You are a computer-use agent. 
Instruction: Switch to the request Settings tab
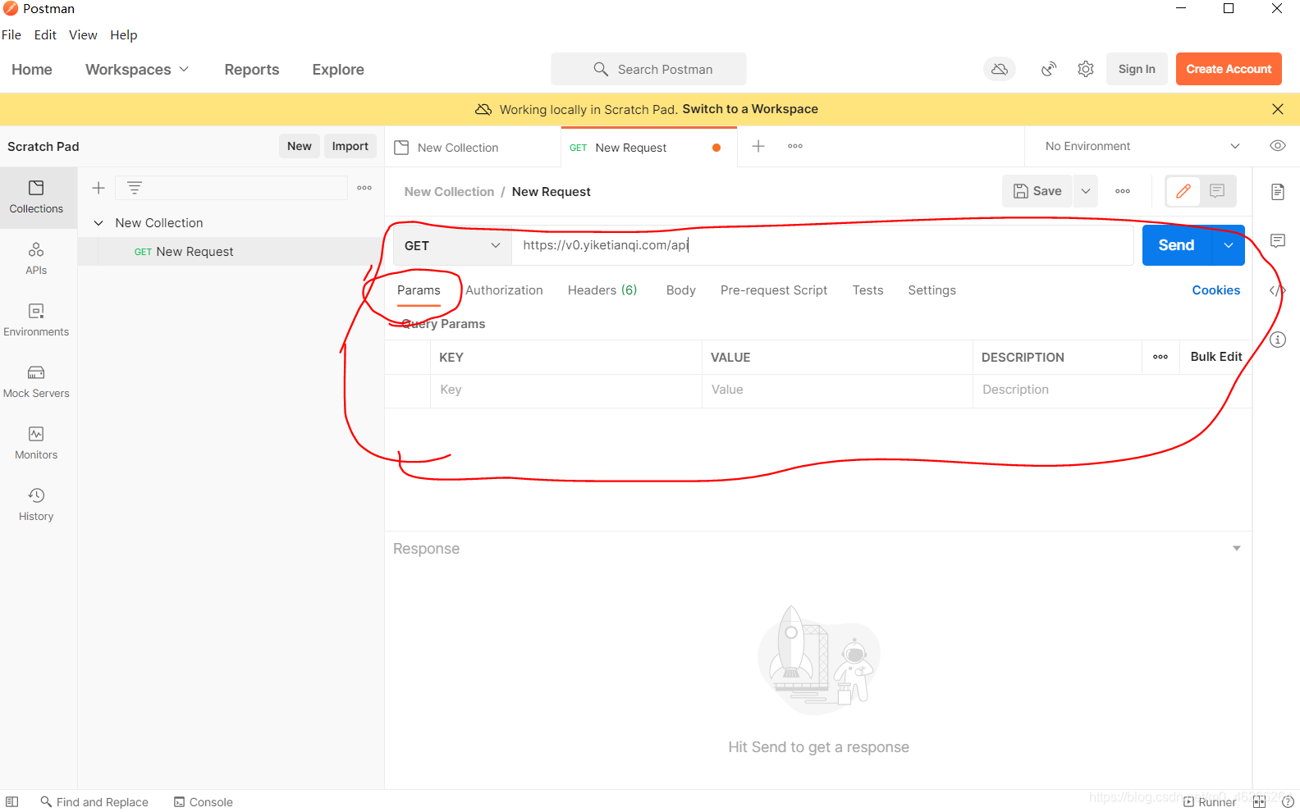[932, 290]
